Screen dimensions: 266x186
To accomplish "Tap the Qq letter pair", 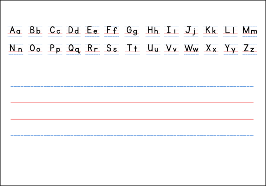I will (74, 49).
